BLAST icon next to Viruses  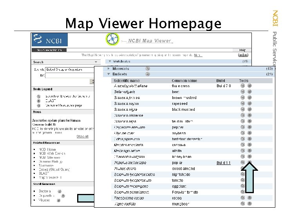click(x=59, y=200)
